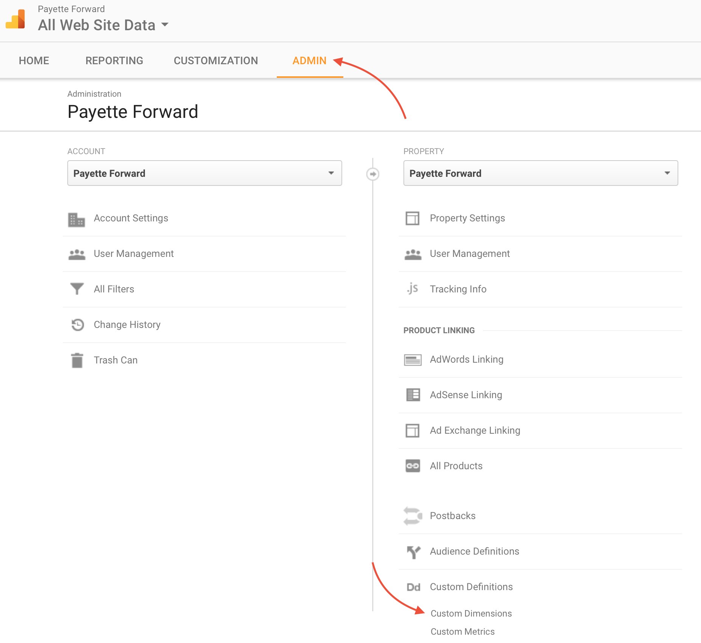Click the Audience Definitions icon
Viewport: 701px width, 643px height.
[413, 551]
